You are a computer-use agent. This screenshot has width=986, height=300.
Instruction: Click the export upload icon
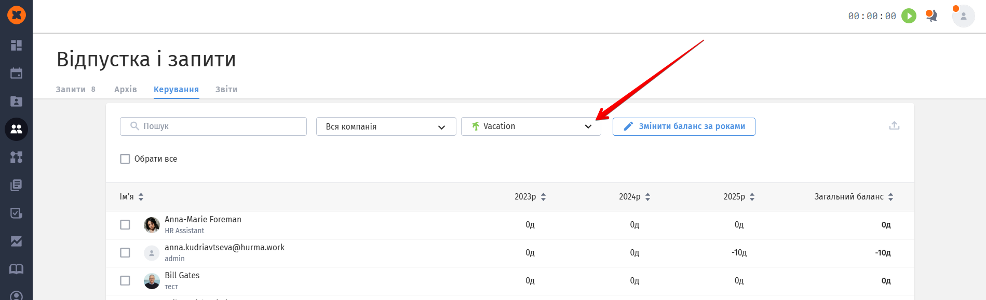point(894,126)
